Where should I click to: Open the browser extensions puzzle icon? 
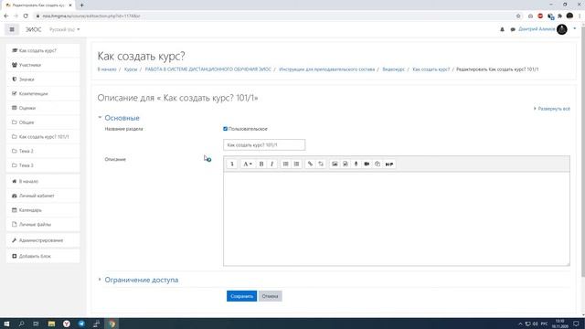[x=560, y=16]
